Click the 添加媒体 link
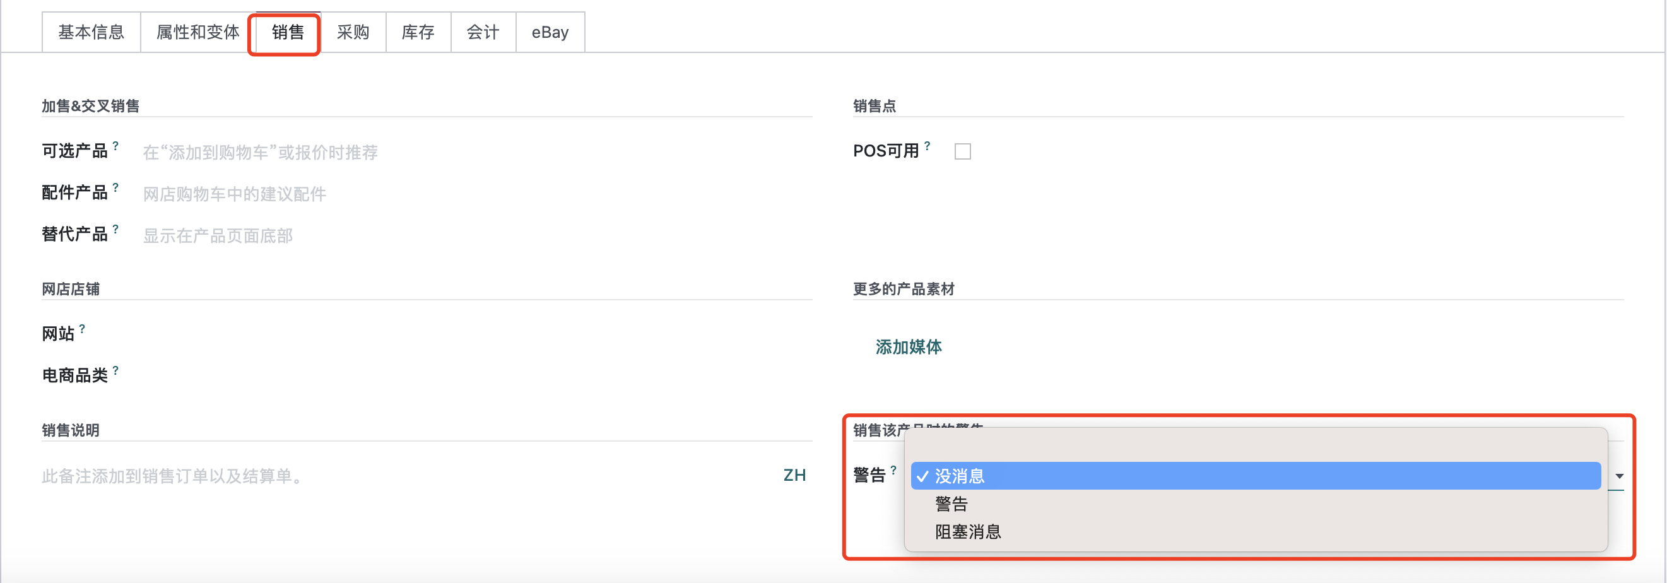Viewport: 1667px width, 583px height. (x=908, y=348)
